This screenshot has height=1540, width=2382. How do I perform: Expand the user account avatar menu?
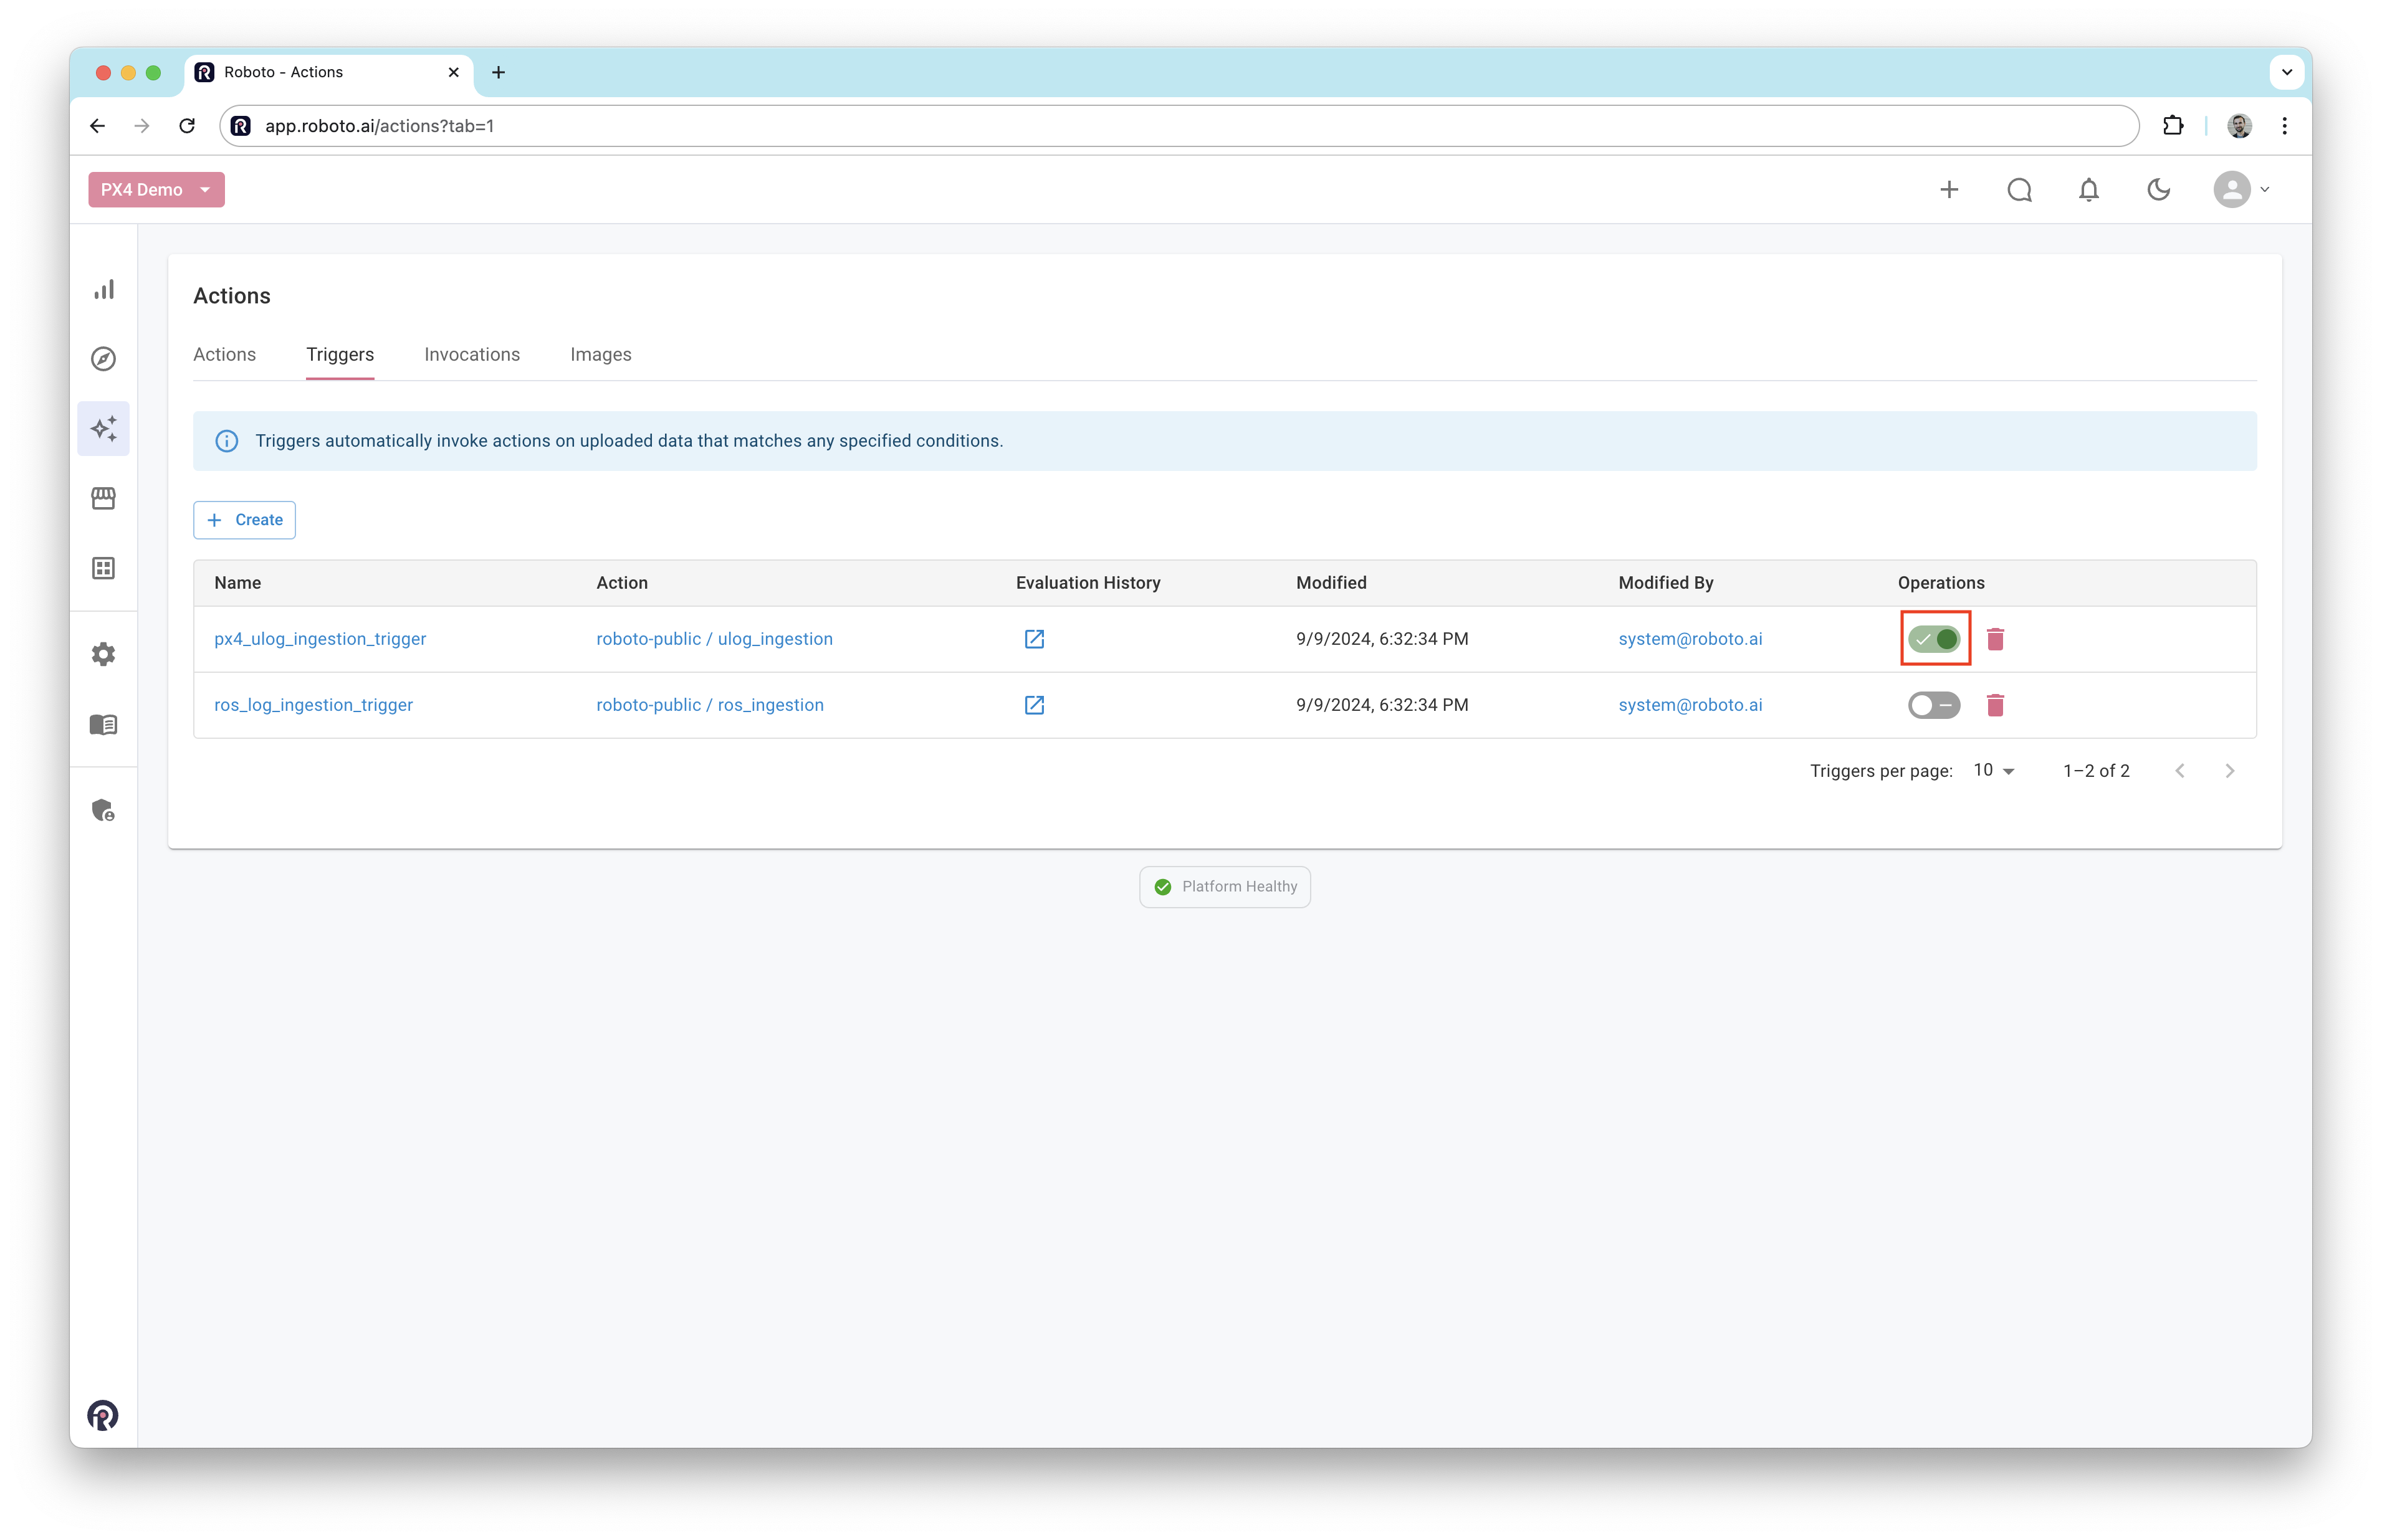2241,190
